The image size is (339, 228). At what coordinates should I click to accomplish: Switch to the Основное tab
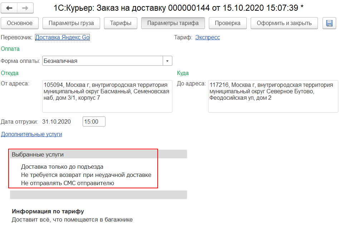[19, 23]
